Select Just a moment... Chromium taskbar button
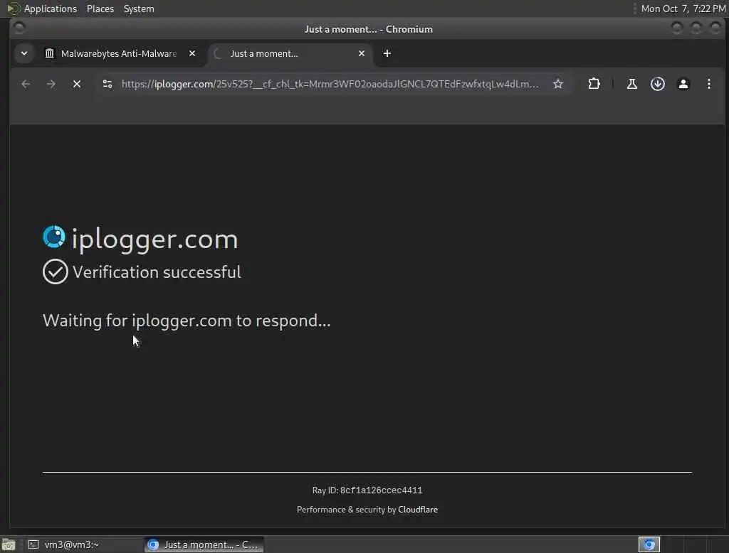The height and width of the screenshot is (553, 729). tap(204, 544)
